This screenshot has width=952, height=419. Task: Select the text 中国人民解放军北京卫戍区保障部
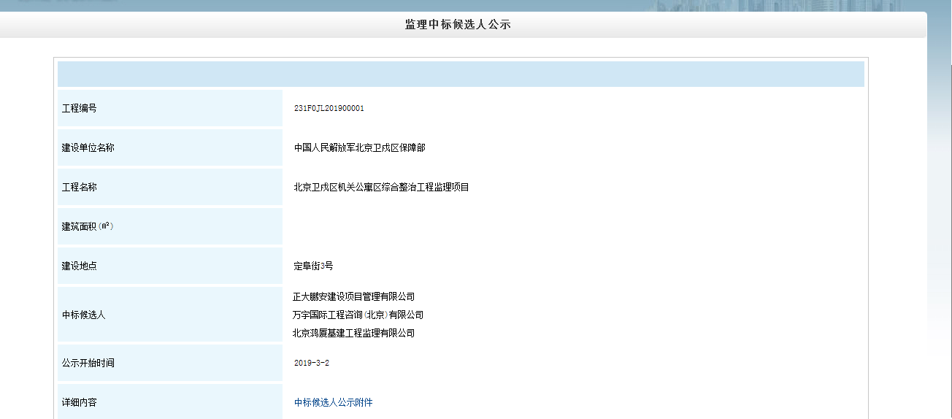[359, 147]
